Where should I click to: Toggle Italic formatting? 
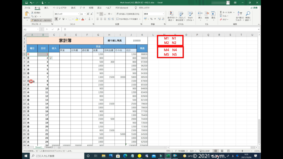[61, 19]
